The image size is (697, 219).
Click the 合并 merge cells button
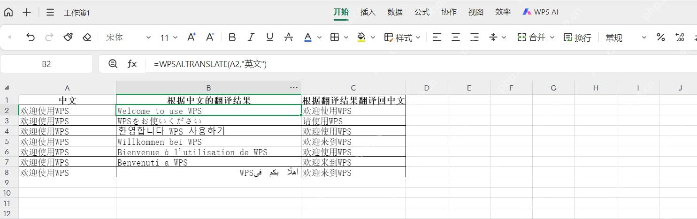tap(531, 38)
